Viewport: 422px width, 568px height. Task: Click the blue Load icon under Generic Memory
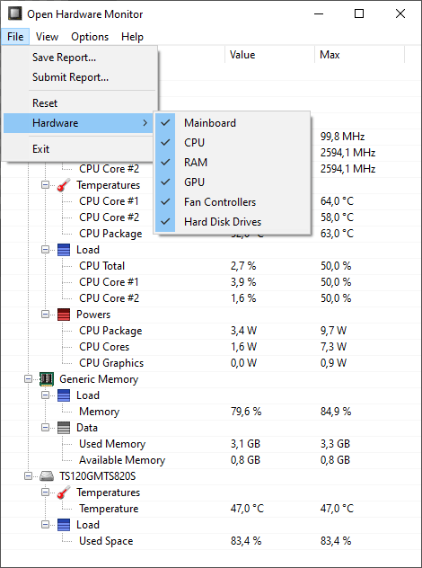pos(64,395)
